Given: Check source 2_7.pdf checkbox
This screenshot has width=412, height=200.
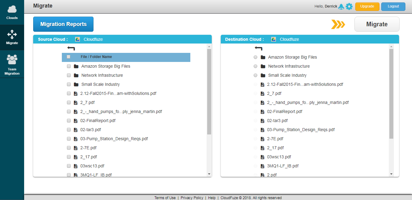Looking at the screenshot, I should [x=68, y=102].
